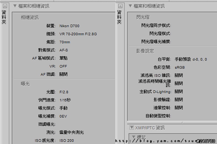Select the 影像驗證 value 關閉
The height and width of the screenshot is (144, 217).
179,100
